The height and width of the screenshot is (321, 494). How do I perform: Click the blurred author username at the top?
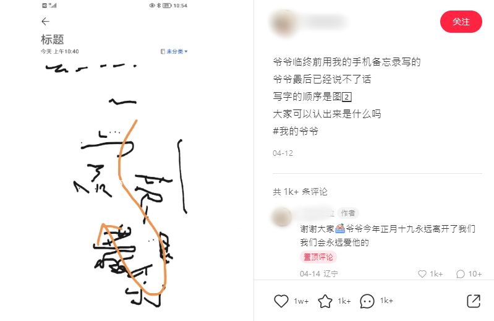click(325, 22)
